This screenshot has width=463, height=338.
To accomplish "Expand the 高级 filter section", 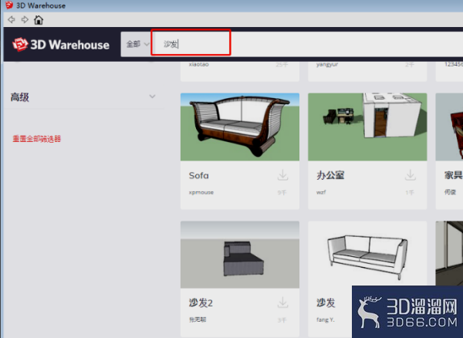I will click(x=83, y=96).
